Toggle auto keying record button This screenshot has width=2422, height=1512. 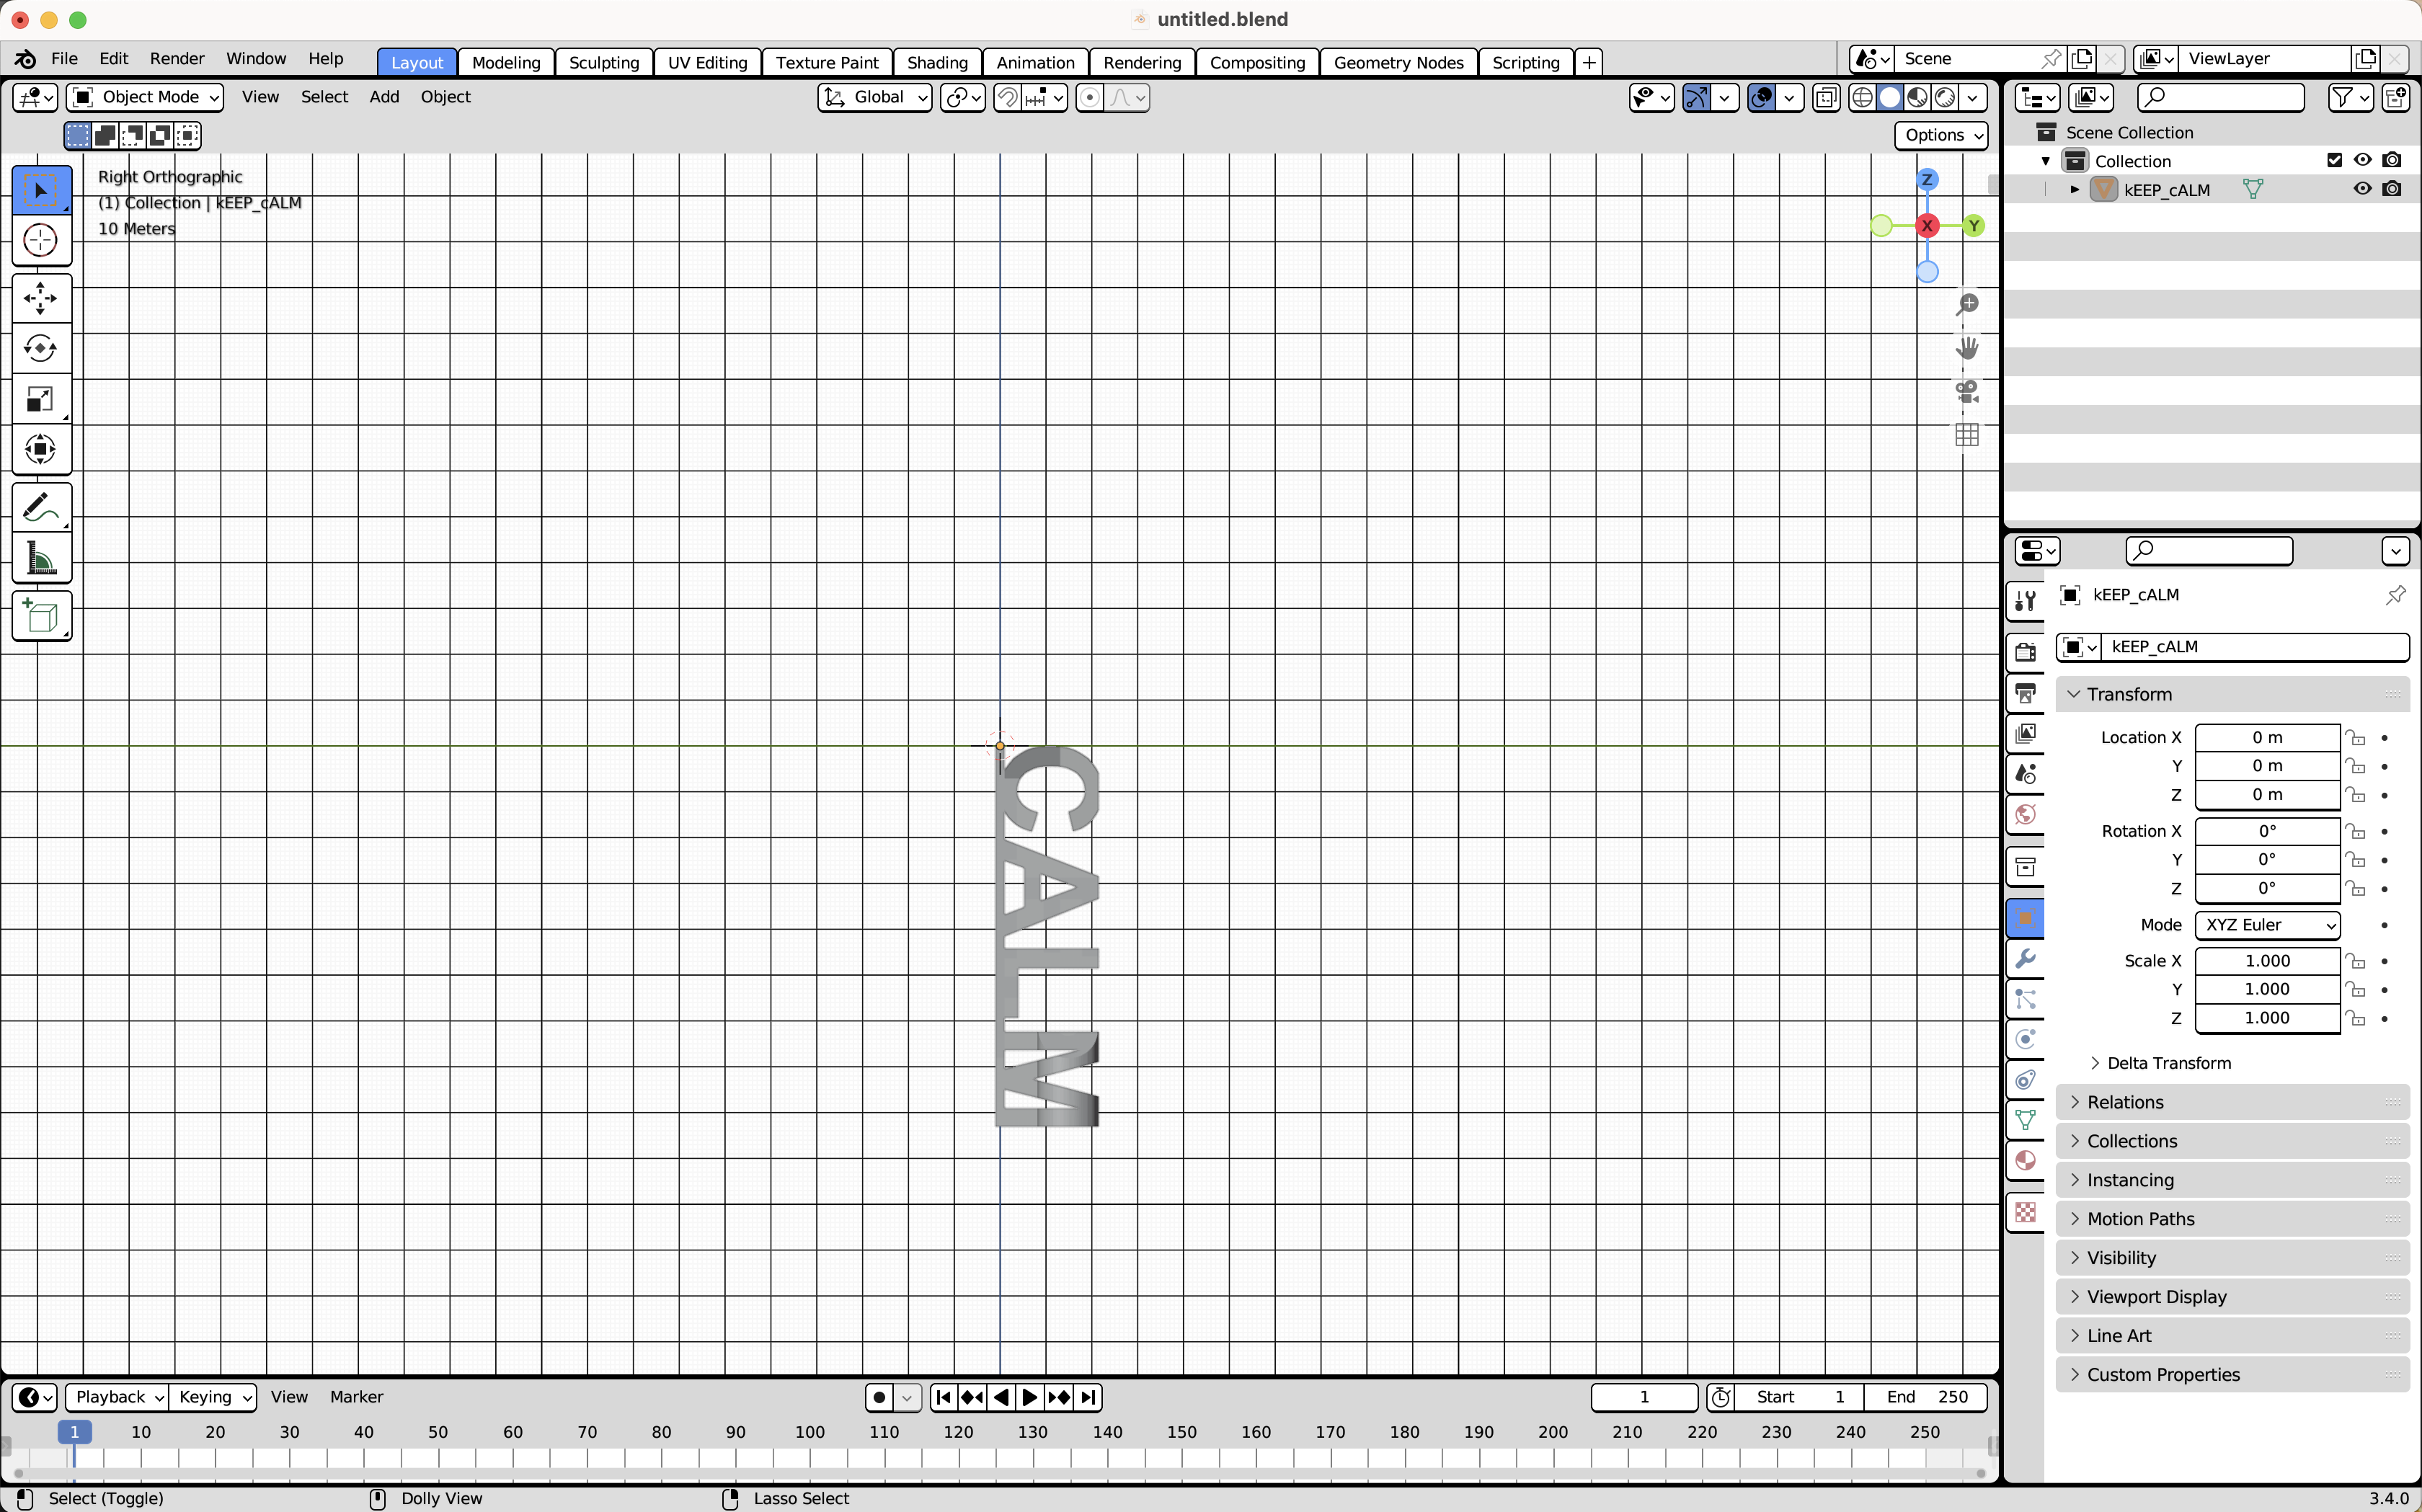tap(879, 1397)
